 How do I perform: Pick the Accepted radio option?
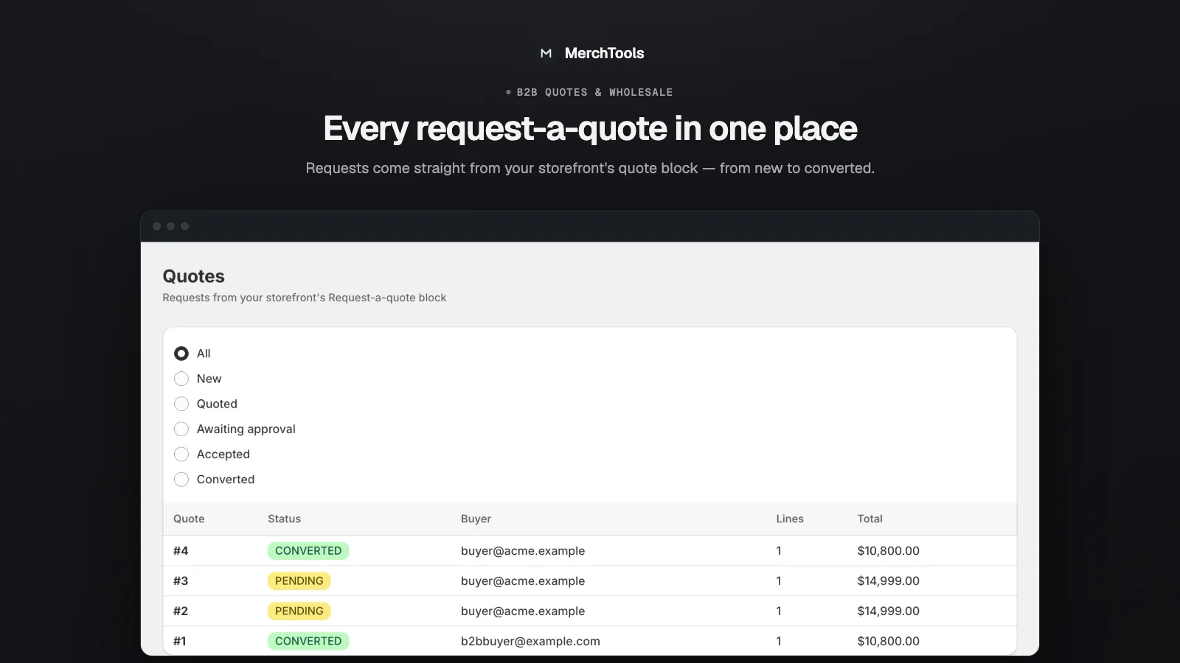181,454
